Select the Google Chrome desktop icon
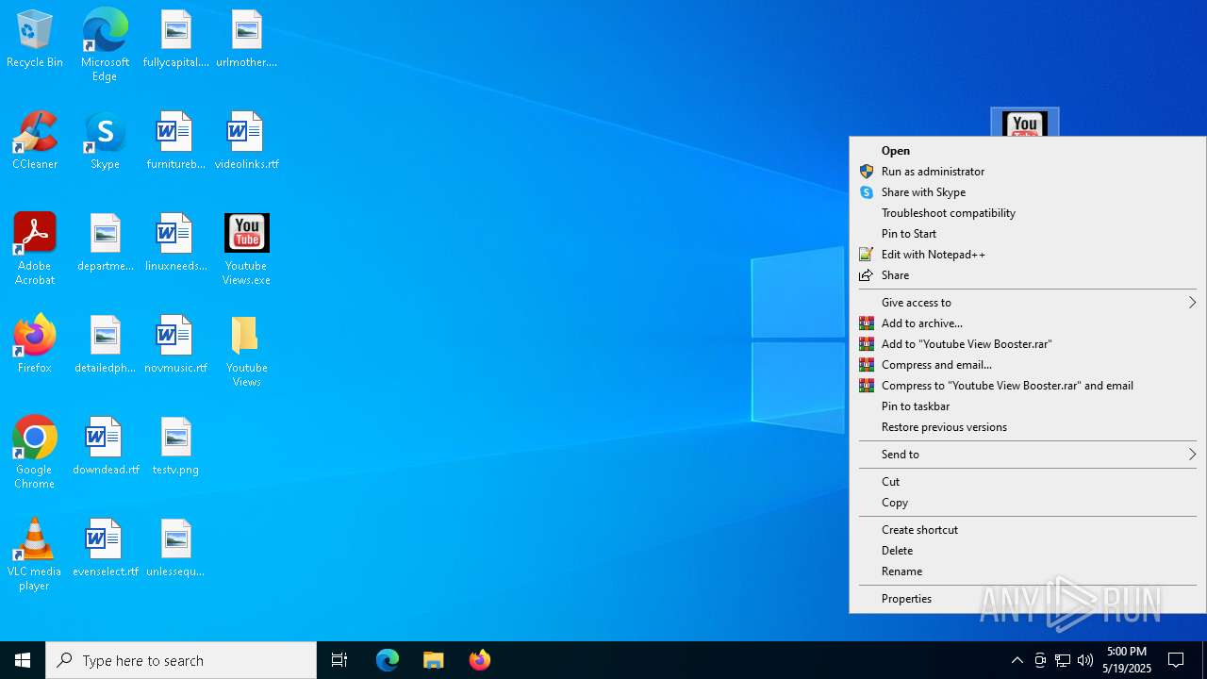 point(35,453)
